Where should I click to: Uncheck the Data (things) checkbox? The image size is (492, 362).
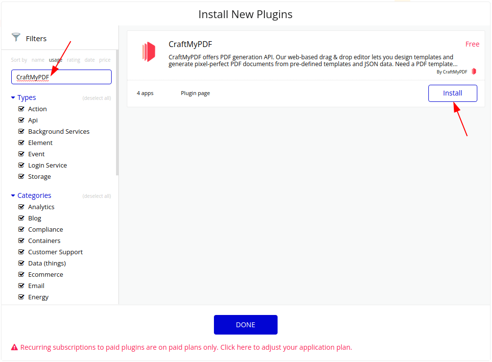22,264
